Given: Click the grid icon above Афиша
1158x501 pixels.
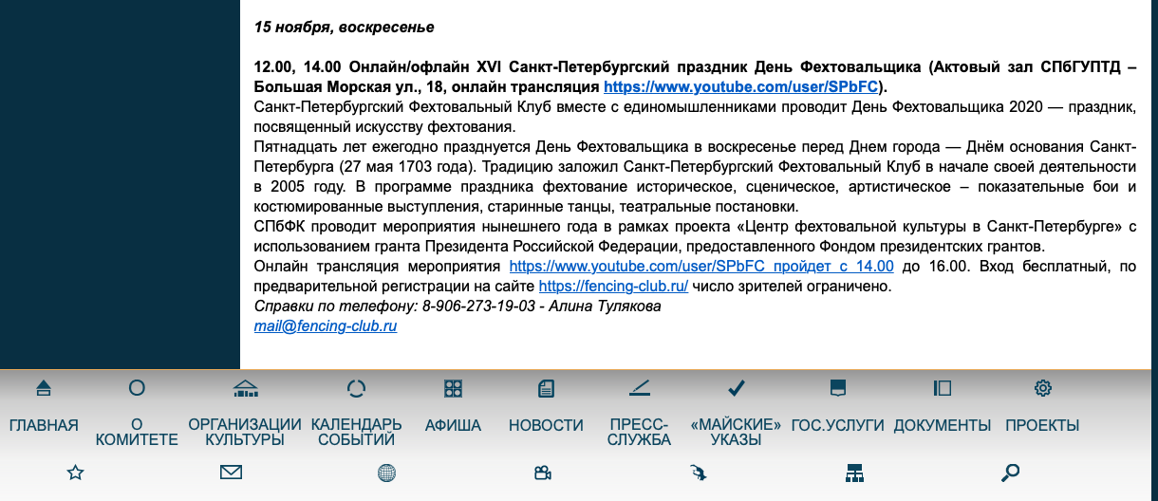Looking at the screenshot, I should tap(453, 388).
